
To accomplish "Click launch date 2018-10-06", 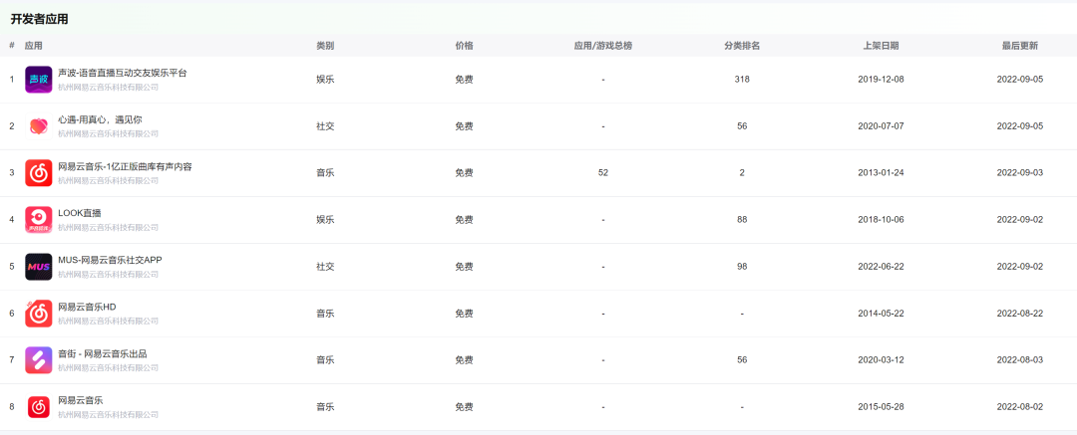I will [882, 220].
